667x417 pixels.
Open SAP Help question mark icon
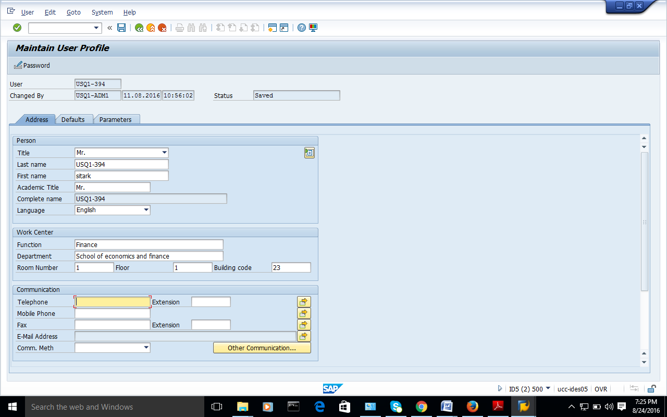coord(301,28)
